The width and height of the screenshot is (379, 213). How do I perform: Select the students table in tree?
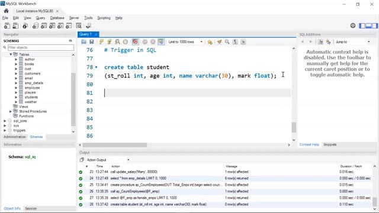tap(31, 97)
